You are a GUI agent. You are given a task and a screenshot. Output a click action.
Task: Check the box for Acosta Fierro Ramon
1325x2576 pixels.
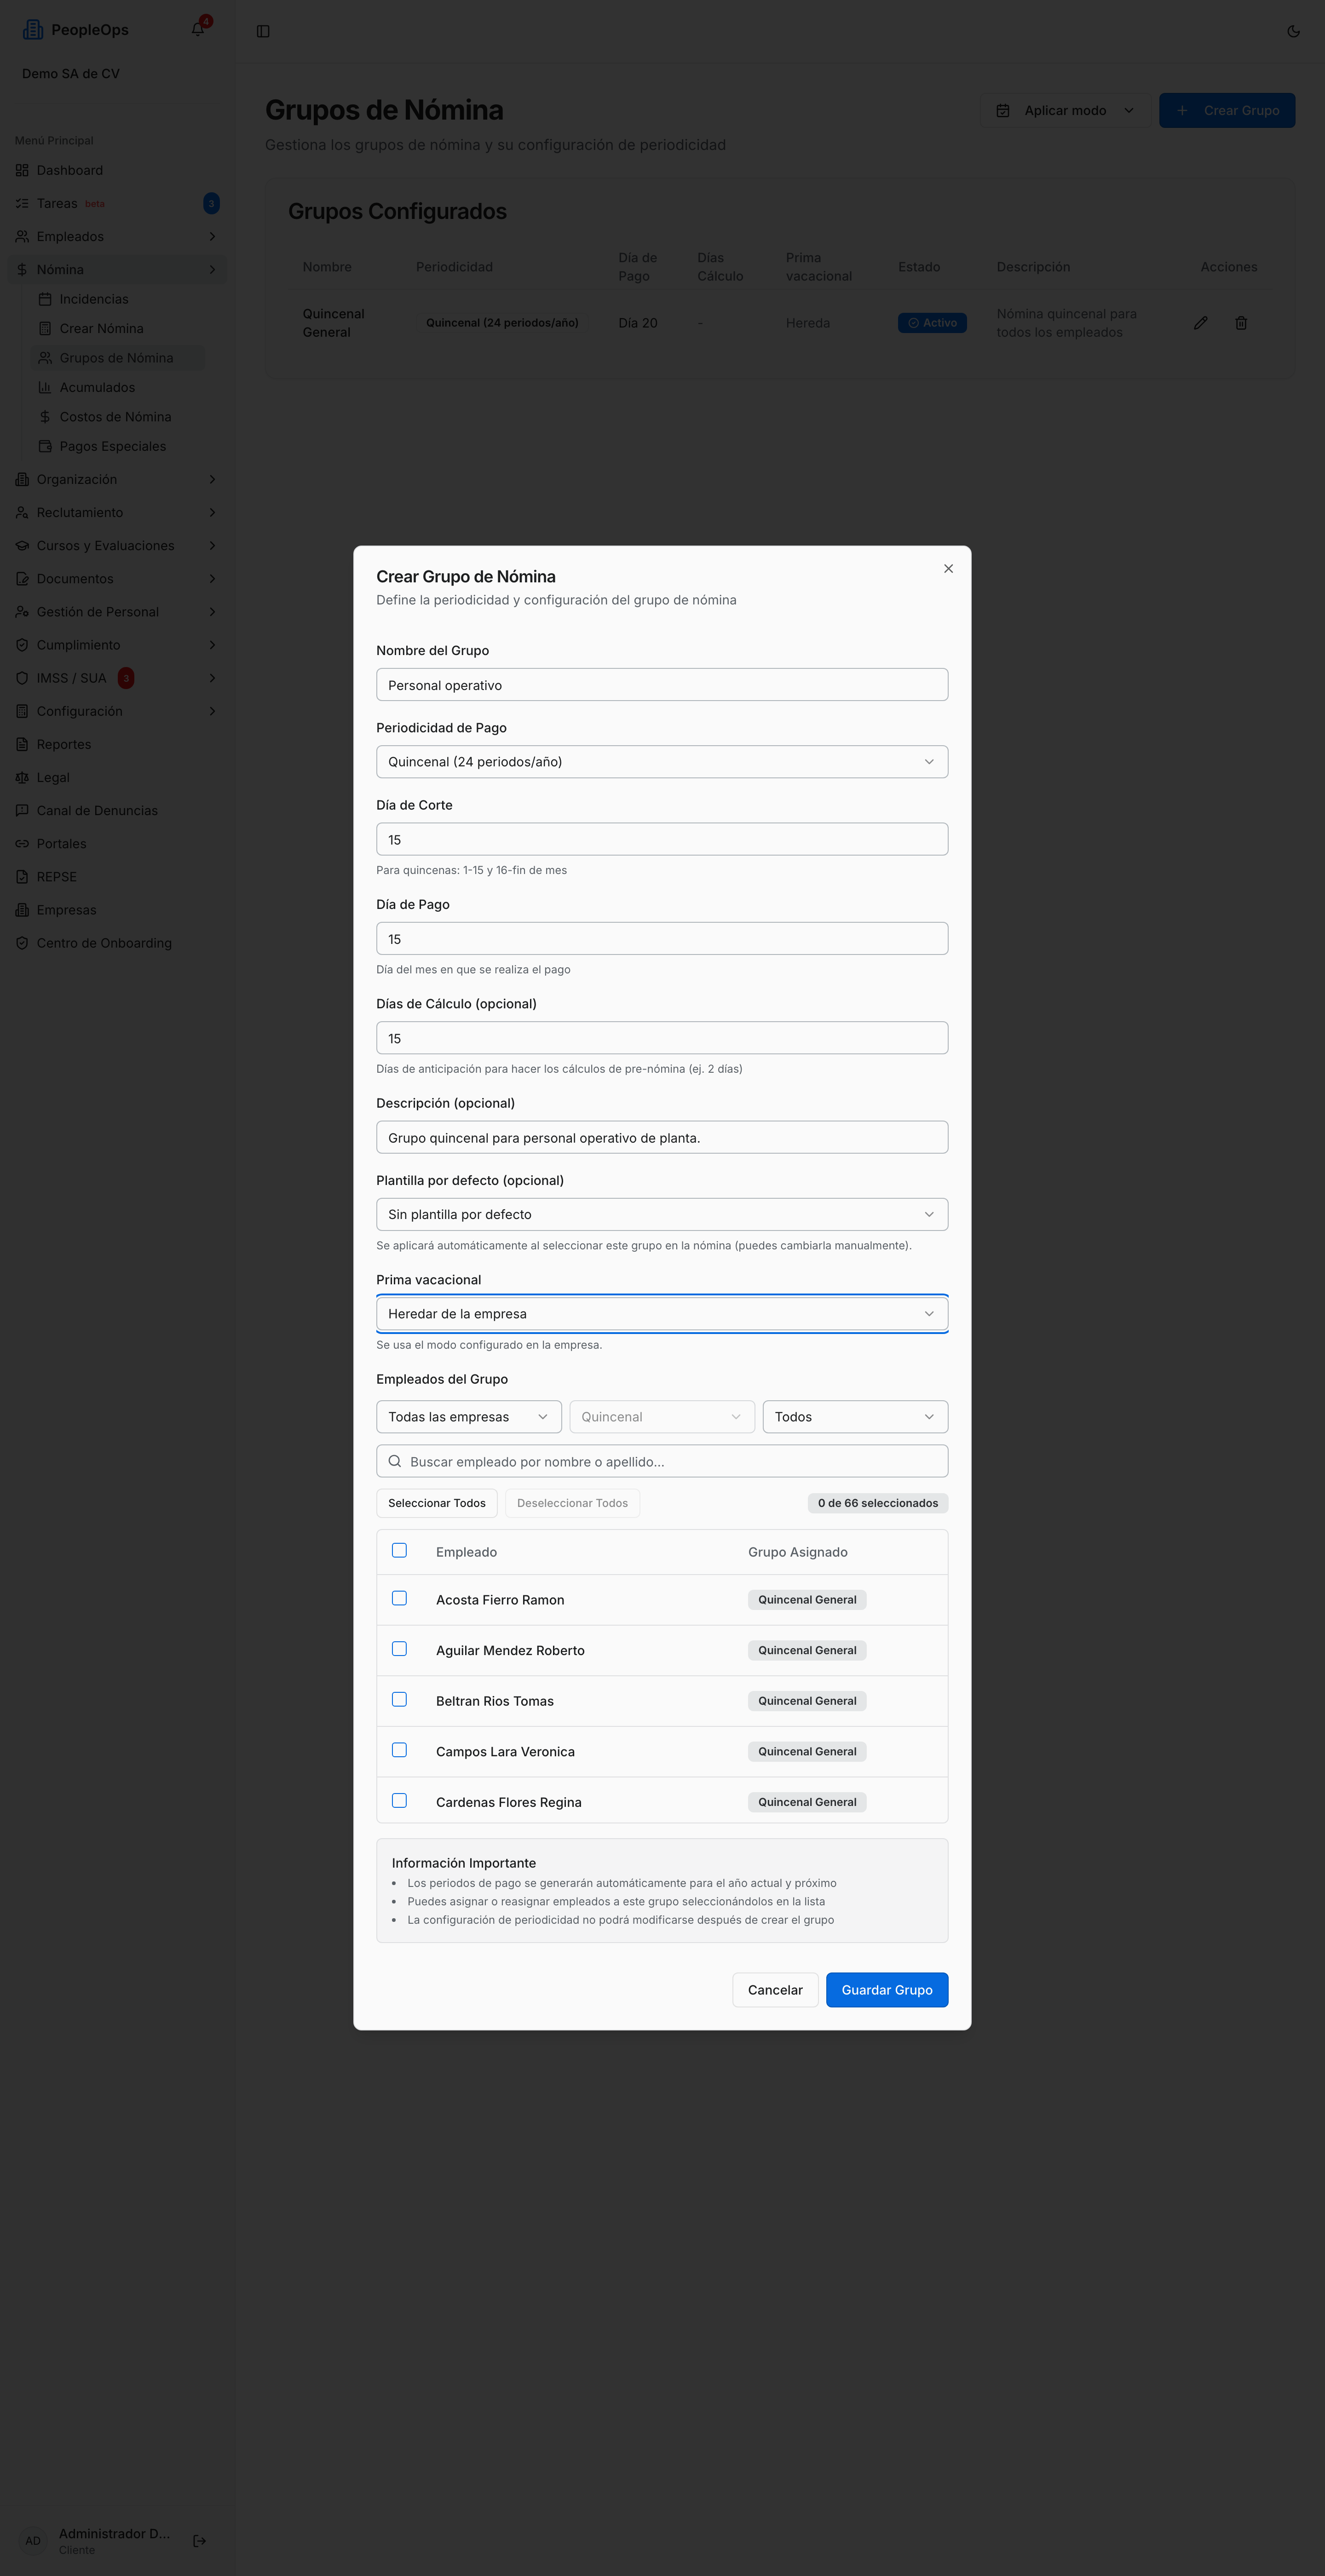click(399, 1598)
